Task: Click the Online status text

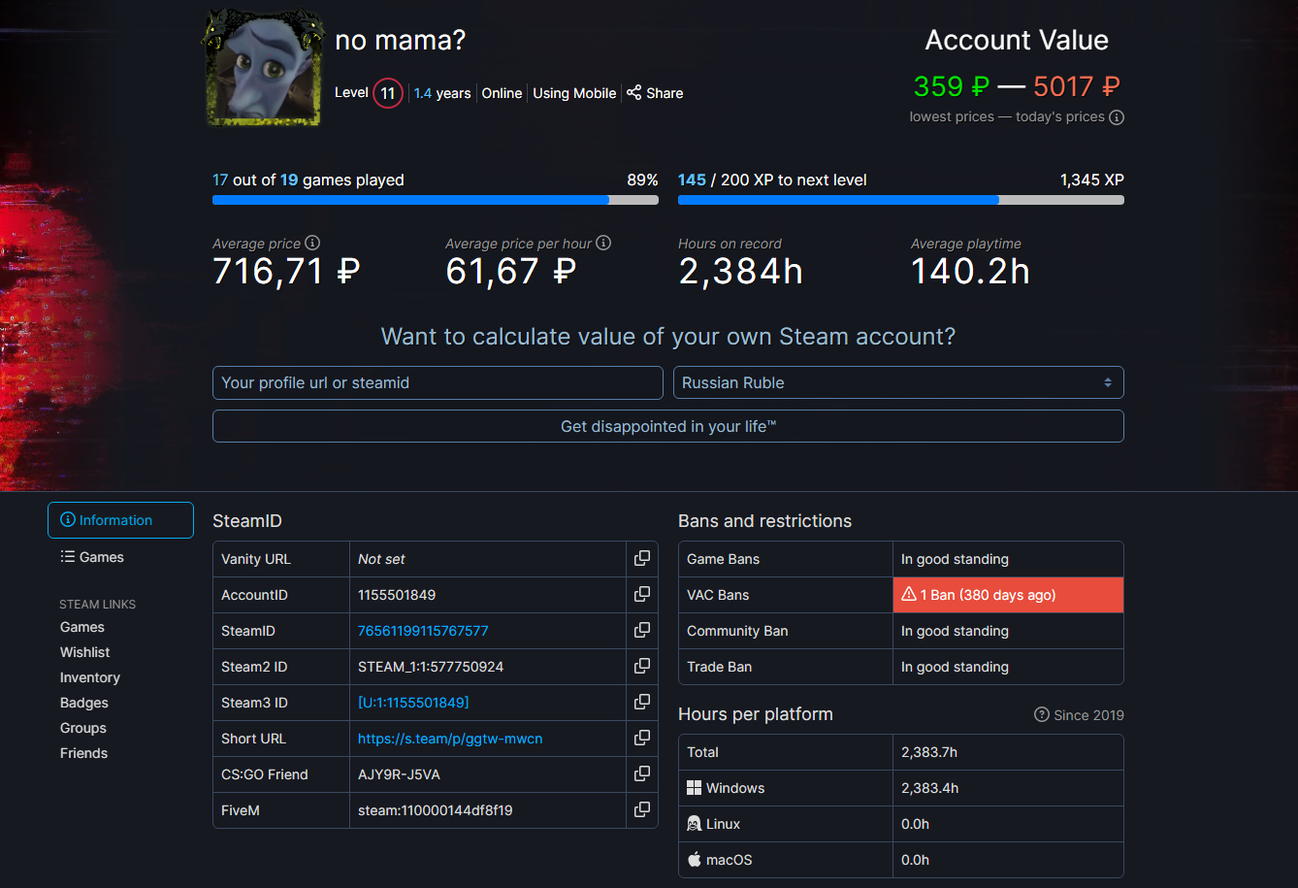Action: click(x=502, y=93)
